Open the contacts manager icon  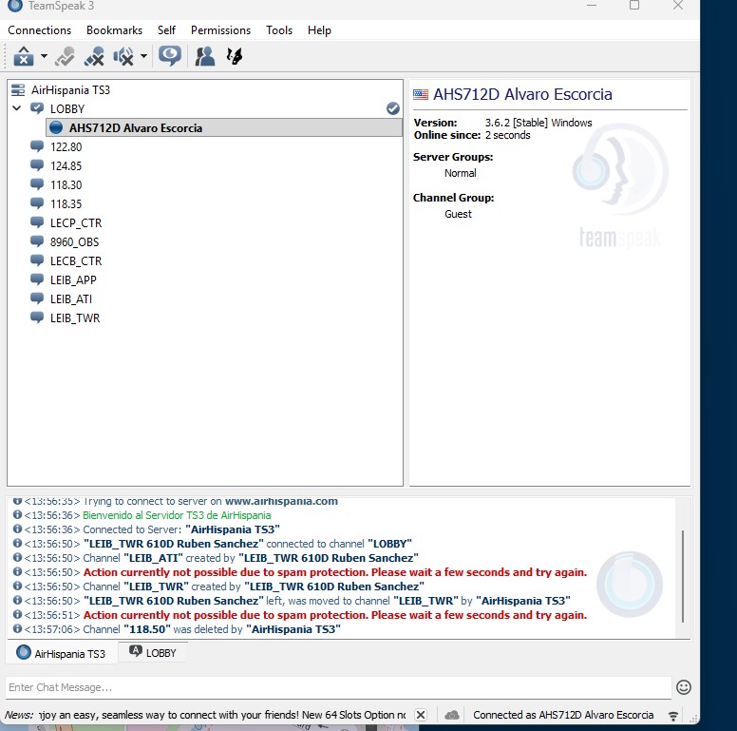point(204,57)
